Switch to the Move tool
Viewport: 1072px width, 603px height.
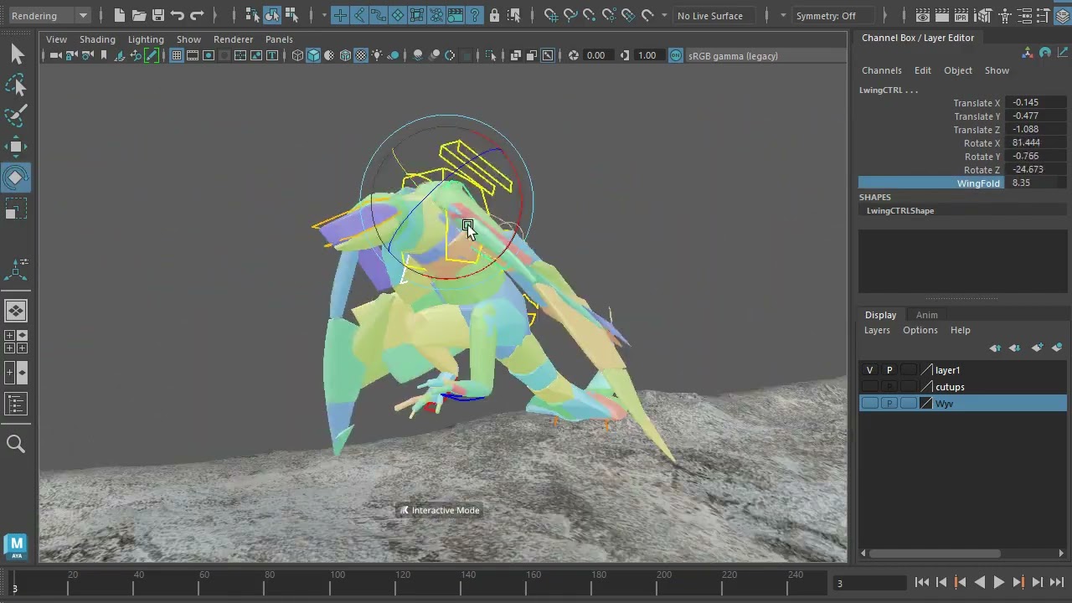tap(17, 147)
